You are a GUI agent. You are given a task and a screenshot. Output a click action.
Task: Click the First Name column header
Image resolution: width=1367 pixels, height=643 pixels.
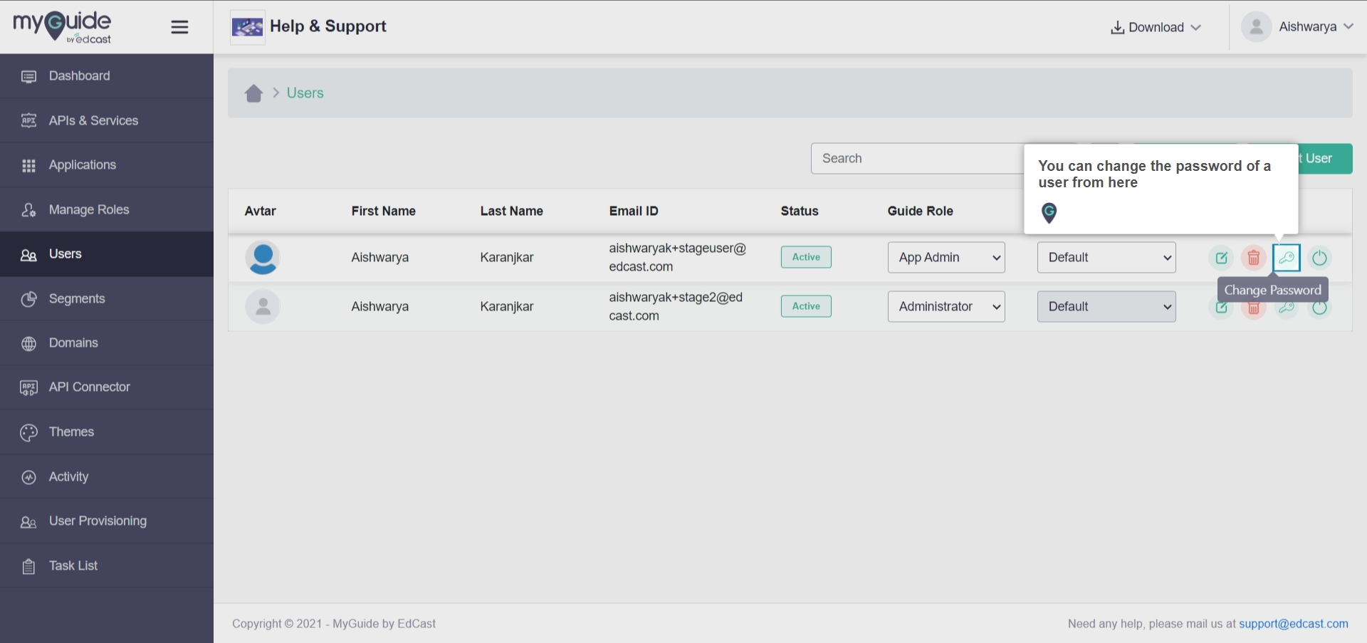click(x=383, y=211)
